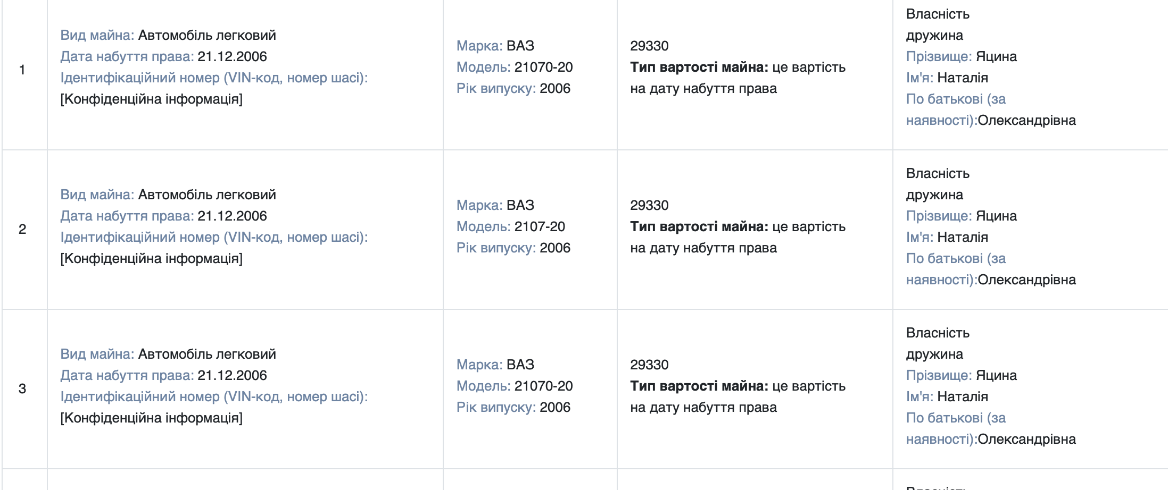Click row number 2 cell
Viewport: 1168px width, 490px height.
click(24, 229)
